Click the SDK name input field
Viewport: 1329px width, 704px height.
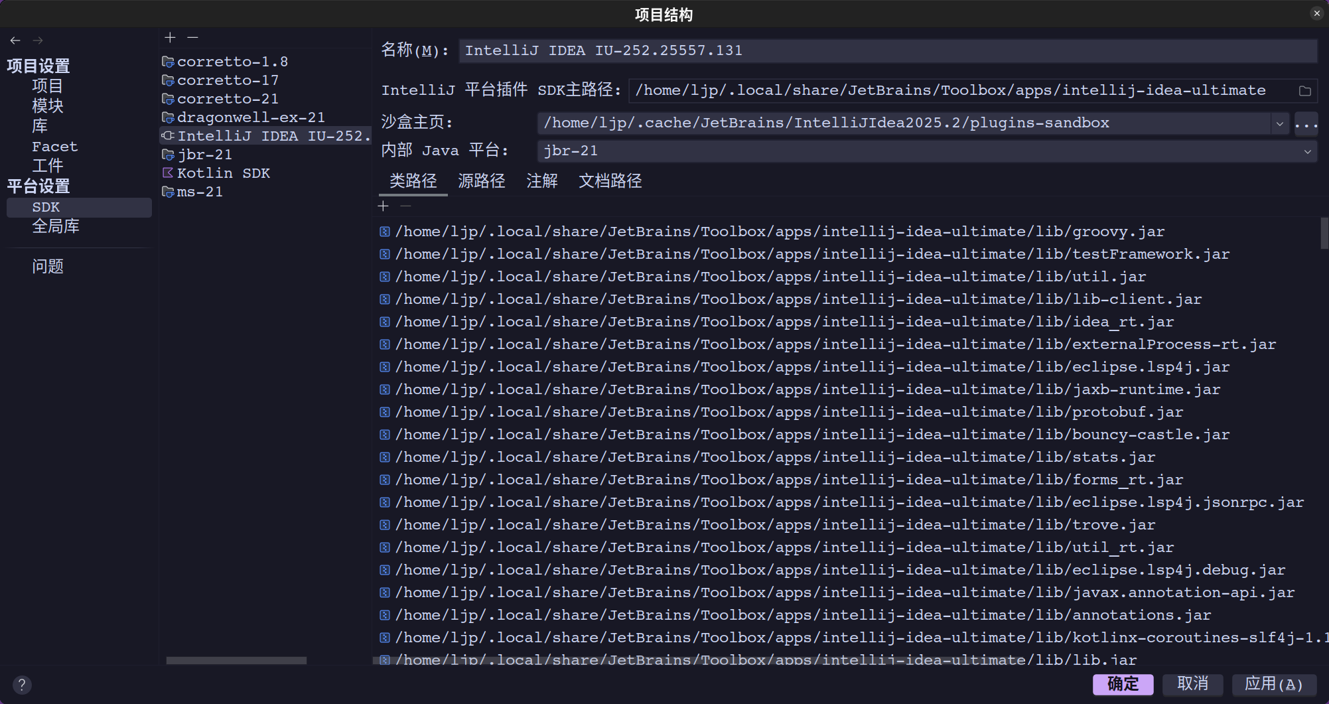click(x=887, y=51)
